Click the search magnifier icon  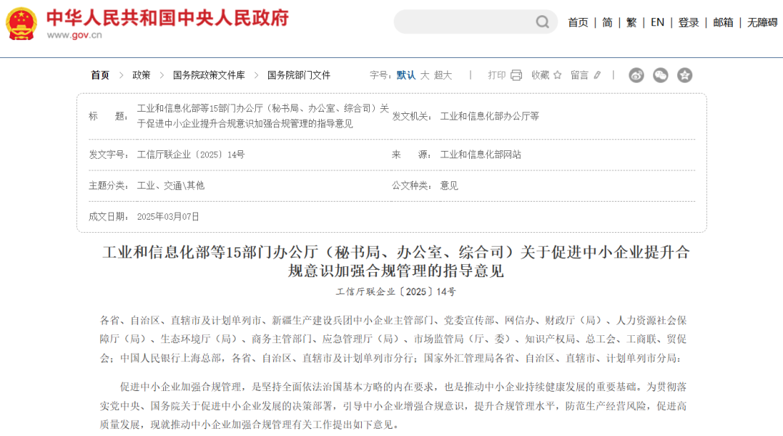coord(542,22)
